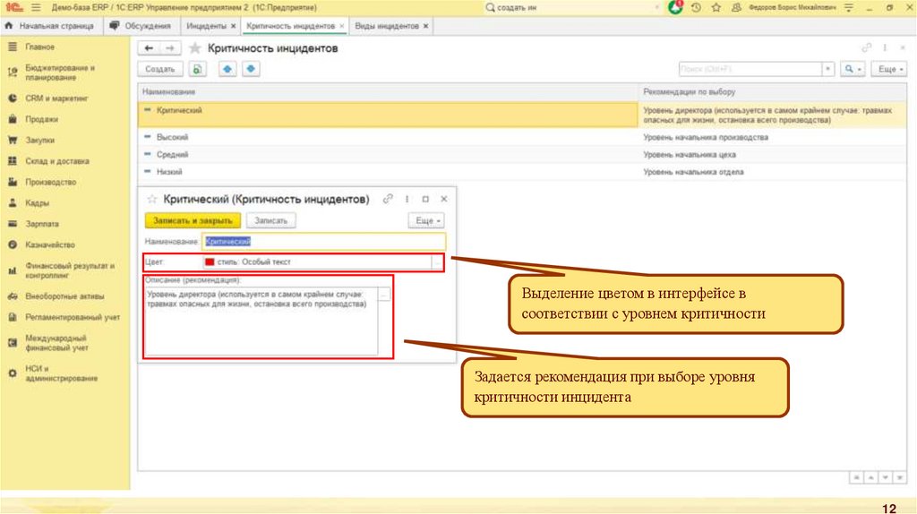
Task: Click the notifications bell icon
Action: click(x=675, y=7)
